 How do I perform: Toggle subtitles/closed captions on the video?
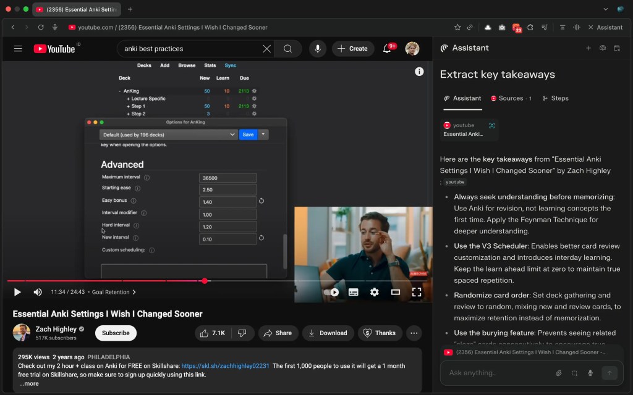tap(353, 292)
